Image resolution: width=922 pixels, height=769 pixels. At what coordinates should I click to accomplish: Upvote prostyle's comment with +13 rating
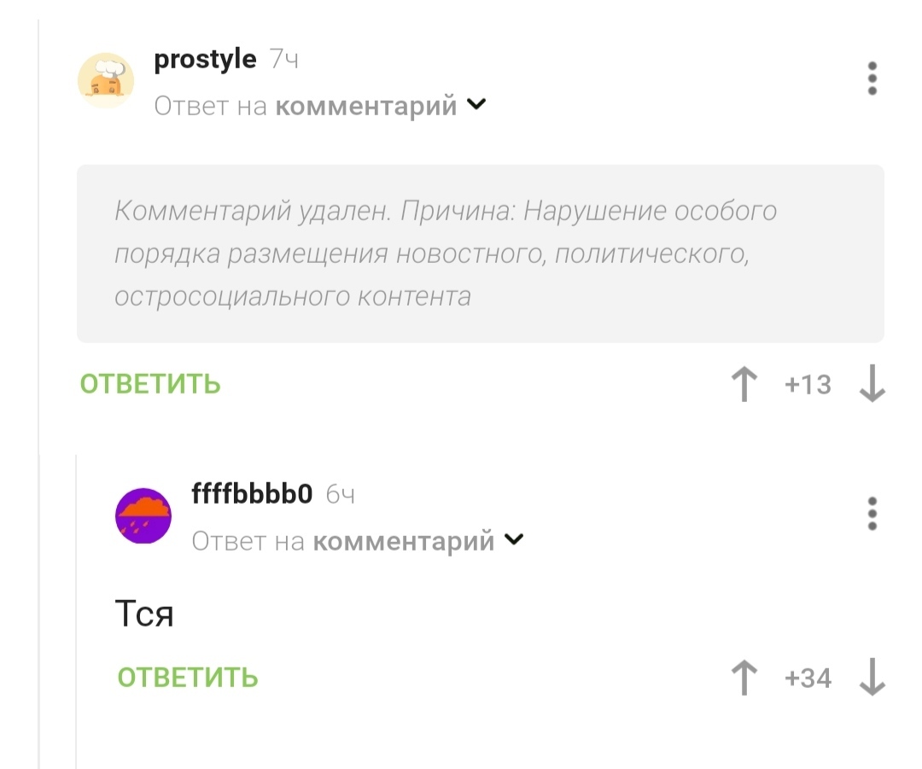(745, 384)
